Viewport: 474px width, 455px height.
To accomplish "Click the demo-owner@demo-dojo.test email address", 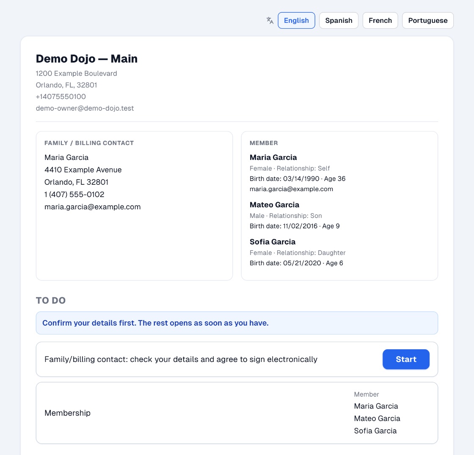I will 85,108.
